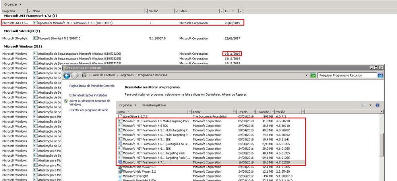The width and height of the screenshot is (397, 181).
Task: Click the icon of .NET Framework 4.6.1 SDK
Action: pos(120,148)
